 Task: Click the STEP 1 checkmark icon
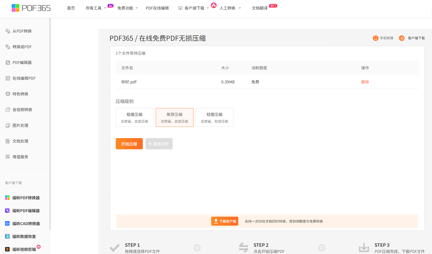click(115, 248)
